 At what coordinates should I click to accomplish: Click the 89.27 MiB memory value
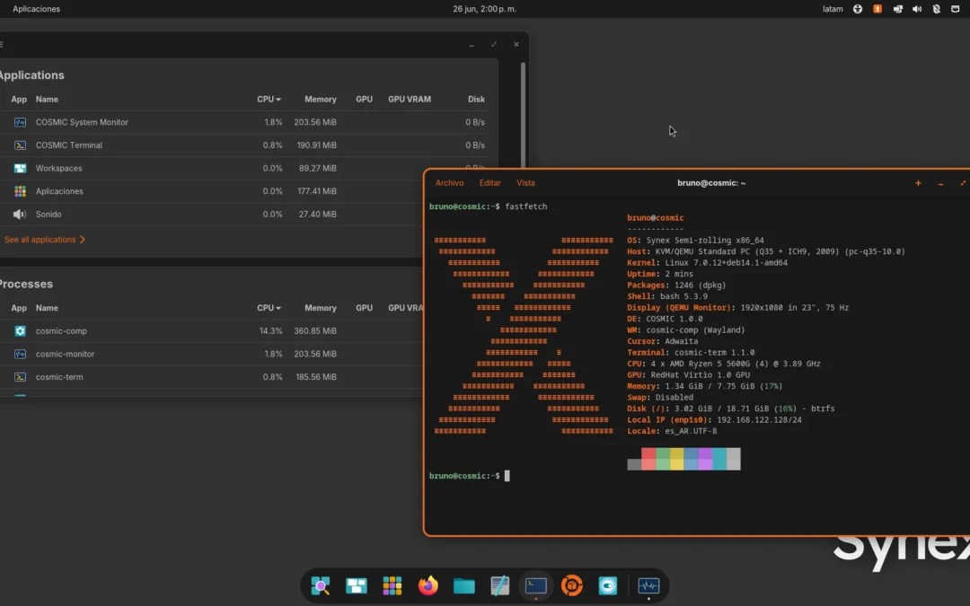click(x=317, y=168)
